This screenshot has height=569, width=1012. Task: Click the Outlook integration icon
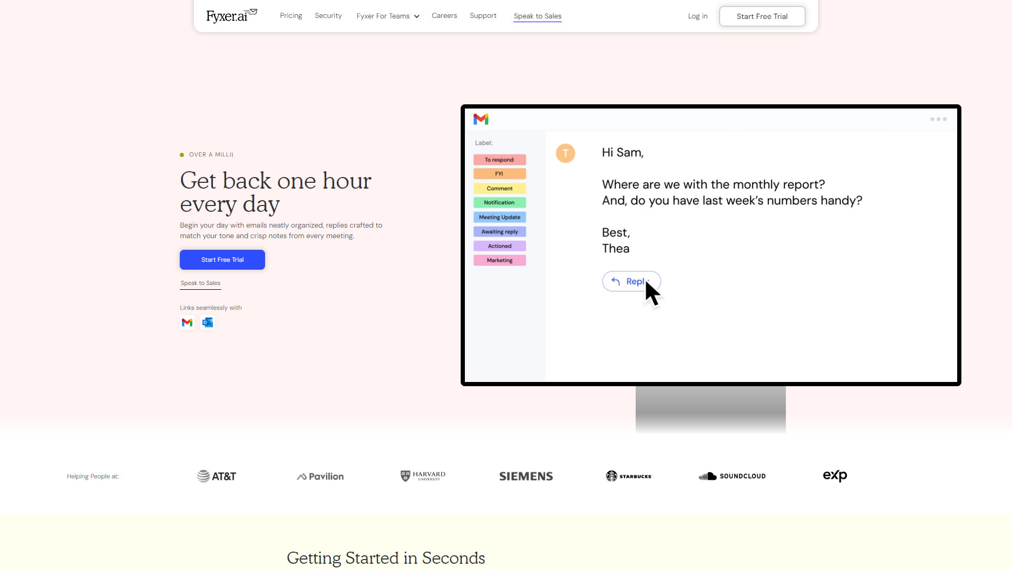click(x=208, y=322)
